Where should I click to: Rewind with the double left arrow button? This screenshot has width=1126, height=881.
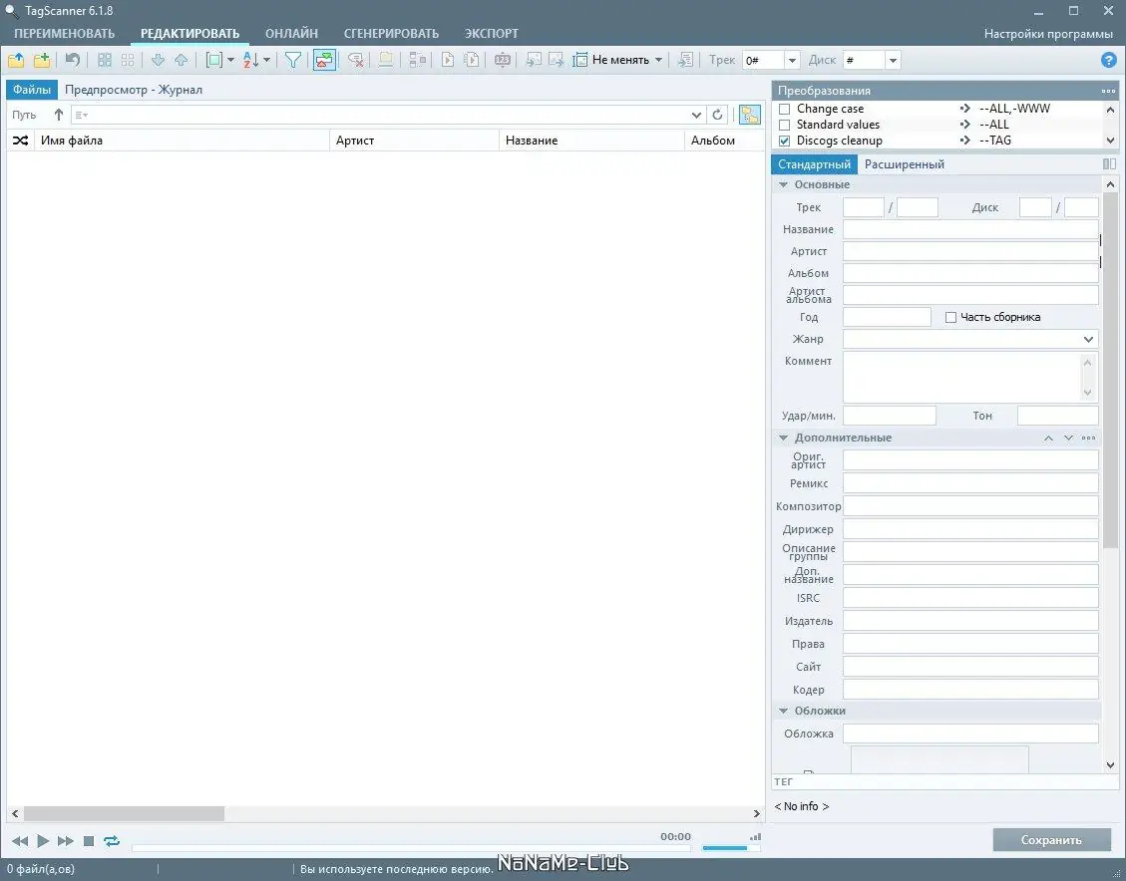pyautogui.click(x=20, y=841)
